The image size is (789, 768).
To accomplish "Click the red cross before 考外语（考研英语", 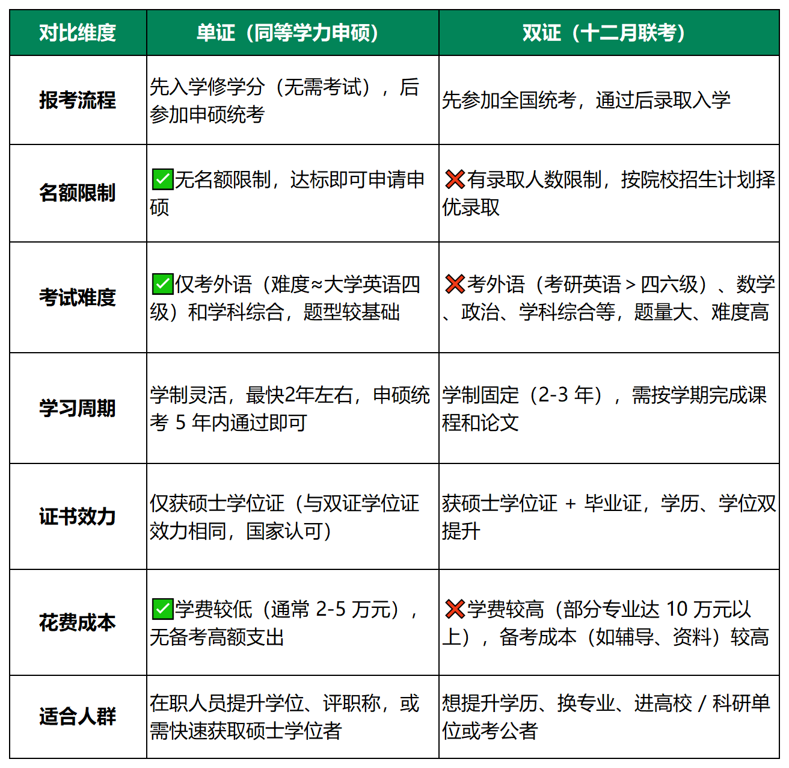I will (455, 283).
